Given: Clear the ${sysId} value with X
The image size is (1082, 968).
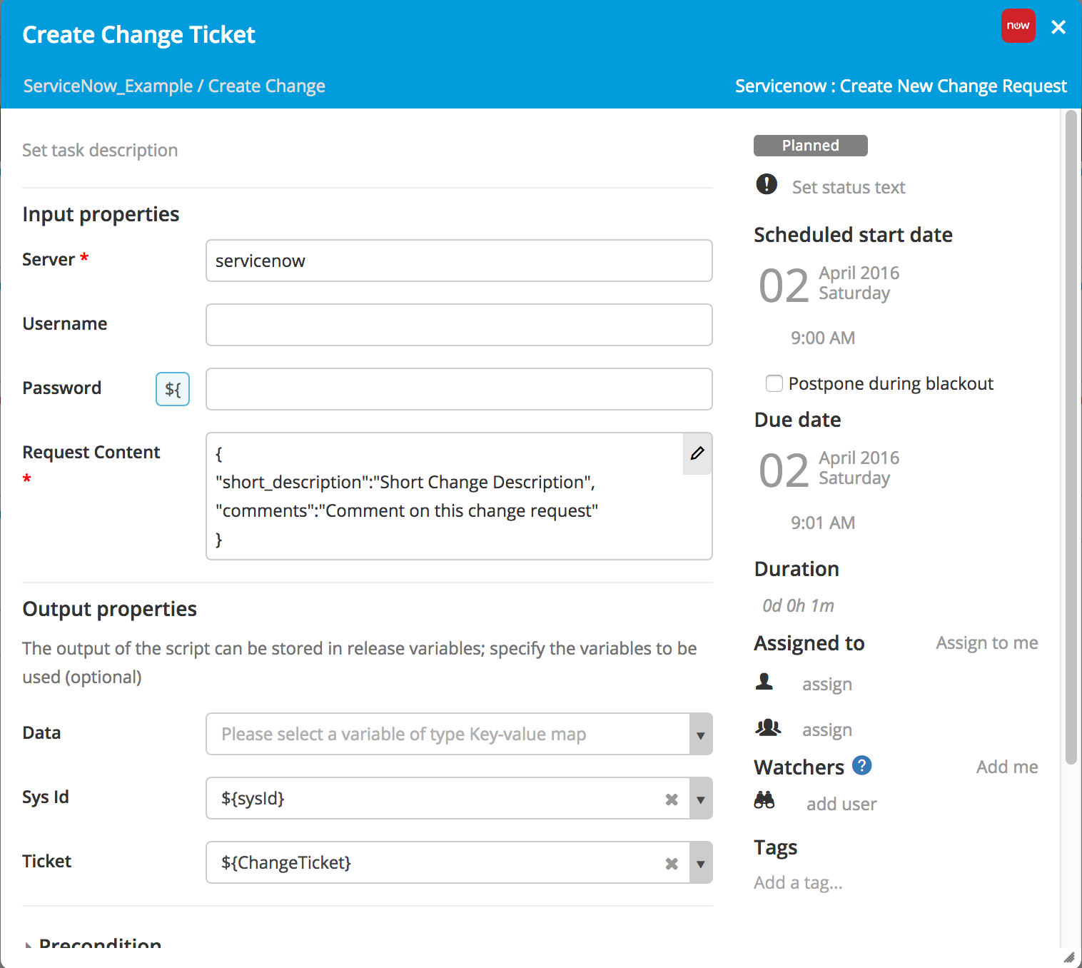Looking at the screenshot, I should pos(672,800).
